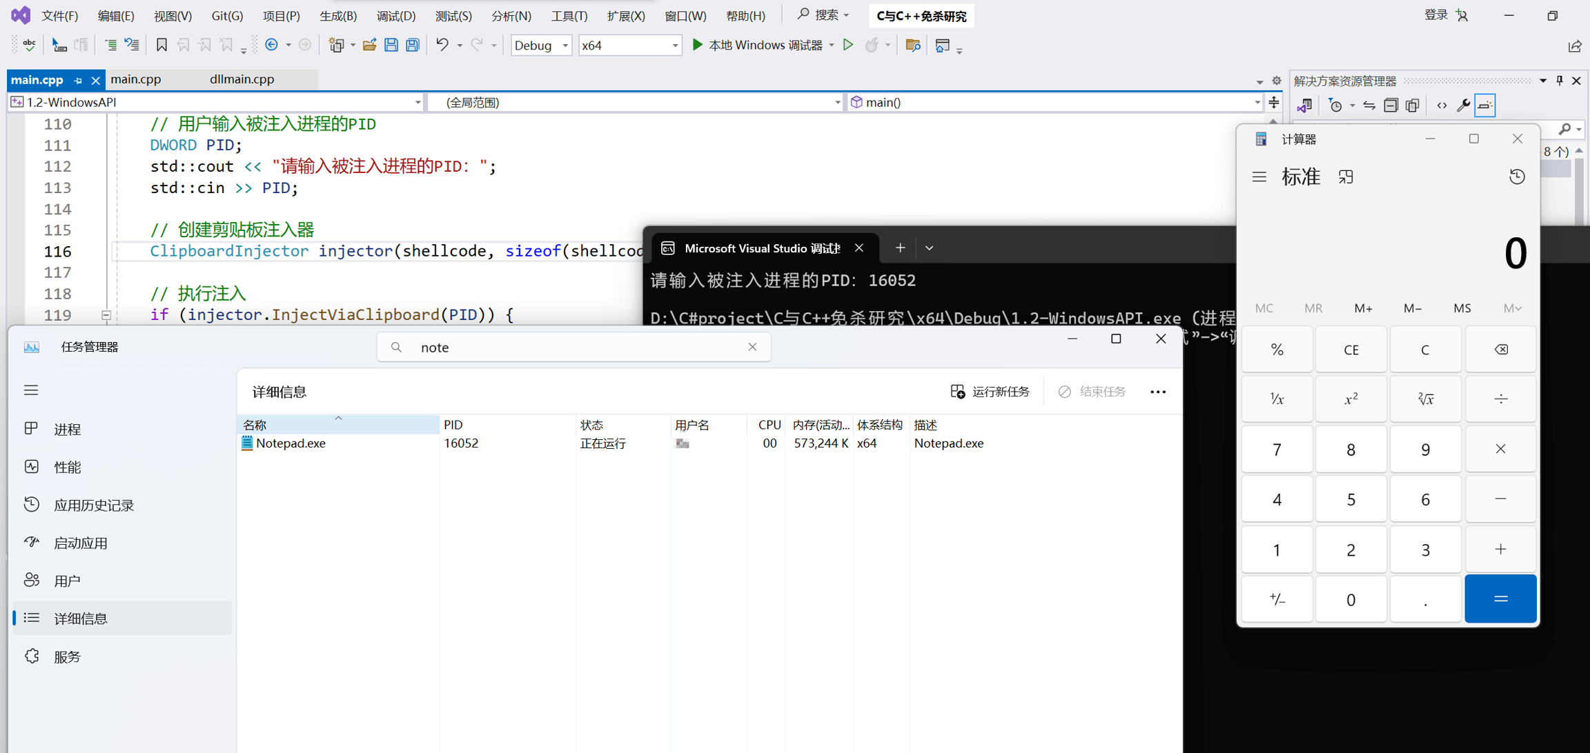Screen dimensions: 1590x753
Task: Open the Debug configuration dropdown
Action: pos(565,46)
